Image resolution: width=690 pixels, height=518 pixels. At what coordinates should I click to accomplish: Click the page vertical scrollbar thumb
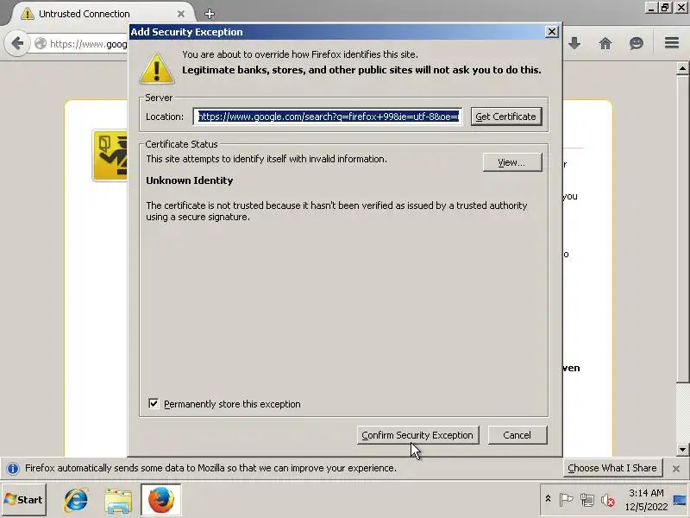click(x=682, y=229)
